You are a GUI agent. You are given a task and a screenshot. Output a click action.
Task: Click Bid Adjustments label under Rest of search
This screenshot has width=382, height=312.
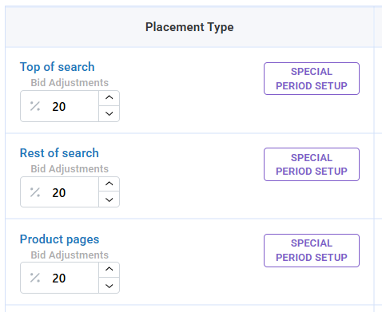tap(70, 169)
